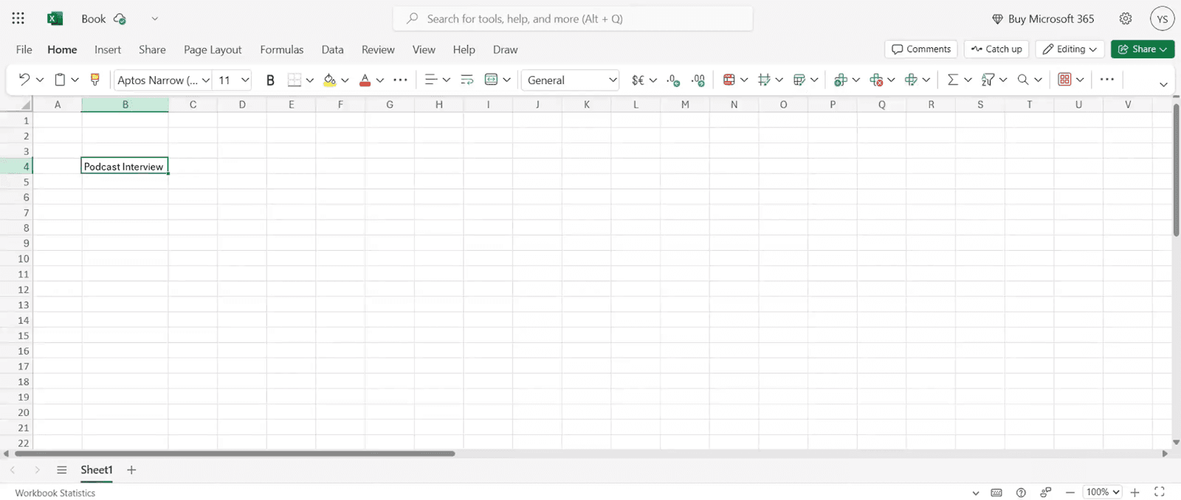Open the all sheets list icon

coord(62,470)
